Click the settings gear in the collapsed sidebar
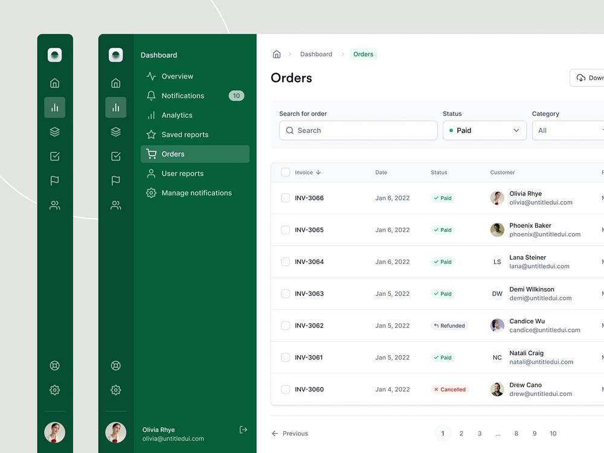Viewport: 604px width, 453px height. (55, 390)
